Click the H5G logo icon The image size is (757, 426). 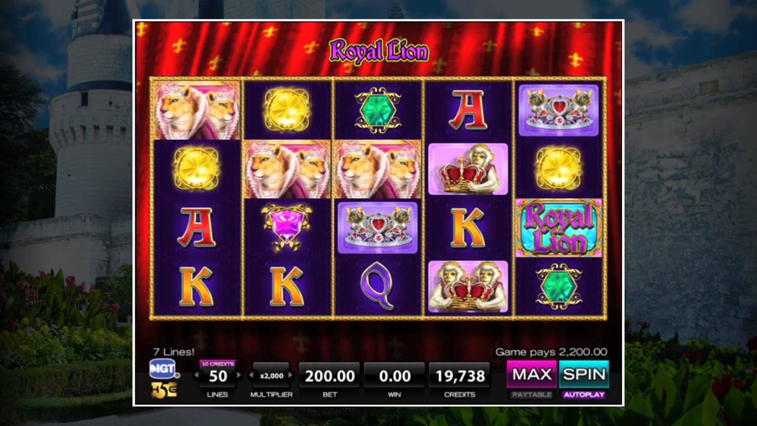pos(163,390)
